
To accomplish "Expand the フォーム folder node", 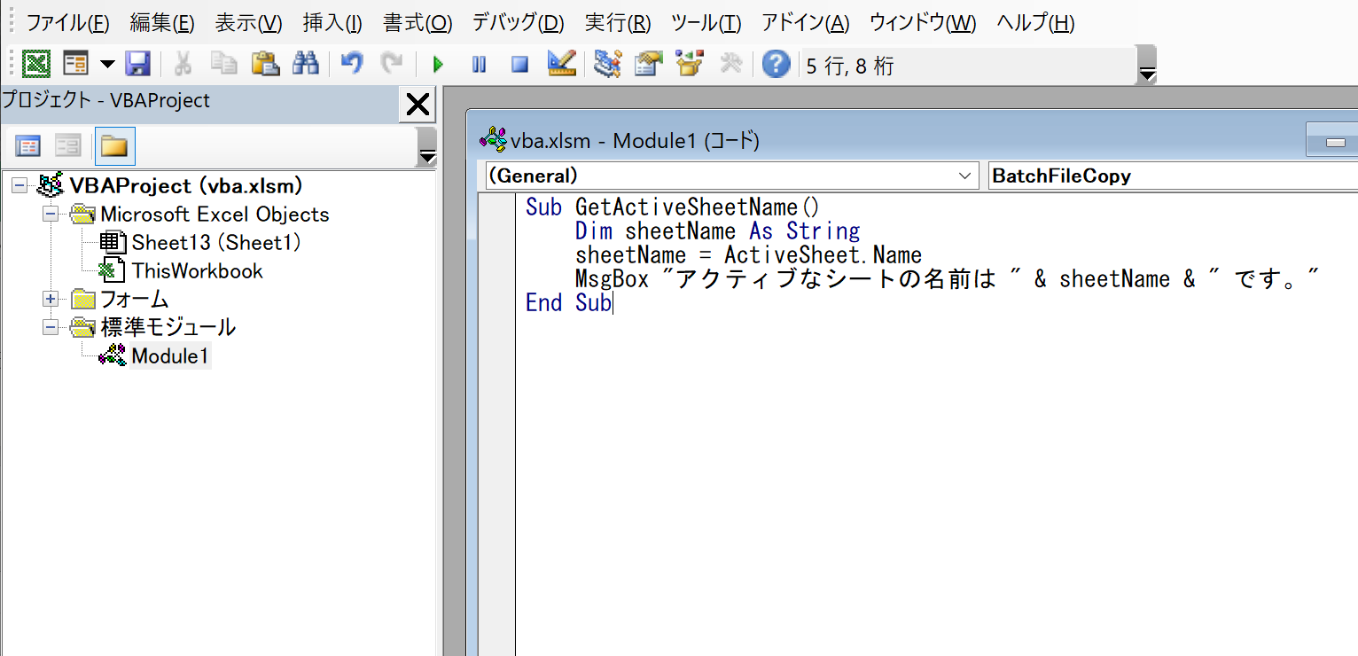I will tap(51, 299).
